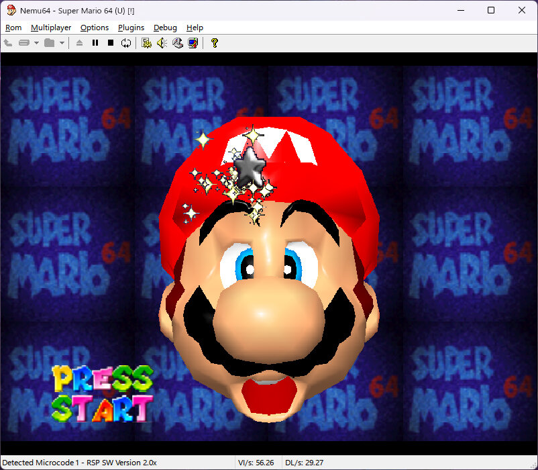
Task: Click the 'Detected Microcode 1' status text
Action: (79, 463)
